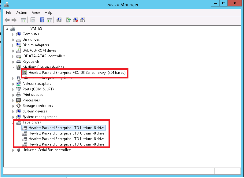
Task: Select Hewlett Packard Enterprise MSL G3 Series library
Action: [x=77, y=73]
